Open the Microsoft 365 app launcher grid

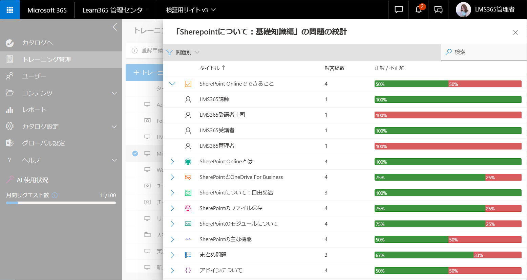click(10, 10)
